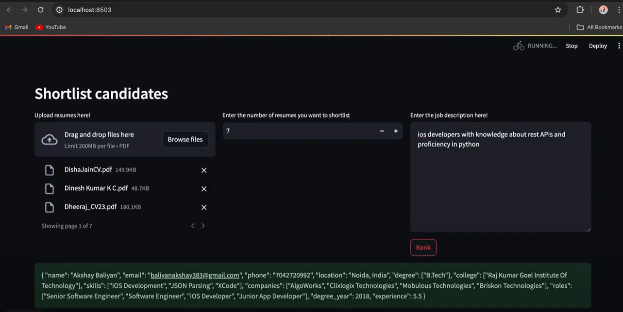Screen dimensions: 623x312
Task: Click the 'Enter the job description here!' label
Action: [x=449, y=115]
